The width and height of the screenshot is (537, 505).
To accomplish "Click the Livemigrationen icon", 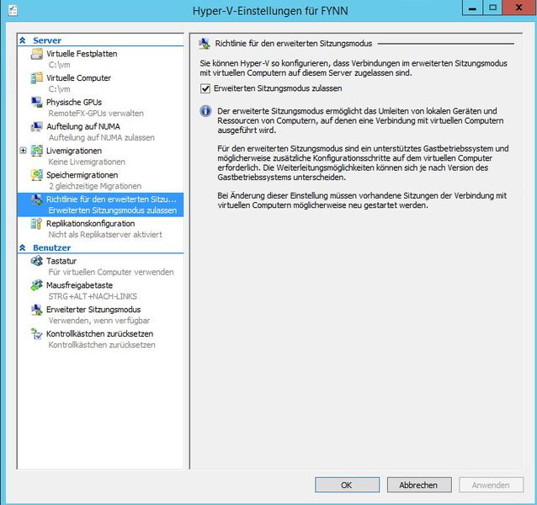I will (37, 151).
